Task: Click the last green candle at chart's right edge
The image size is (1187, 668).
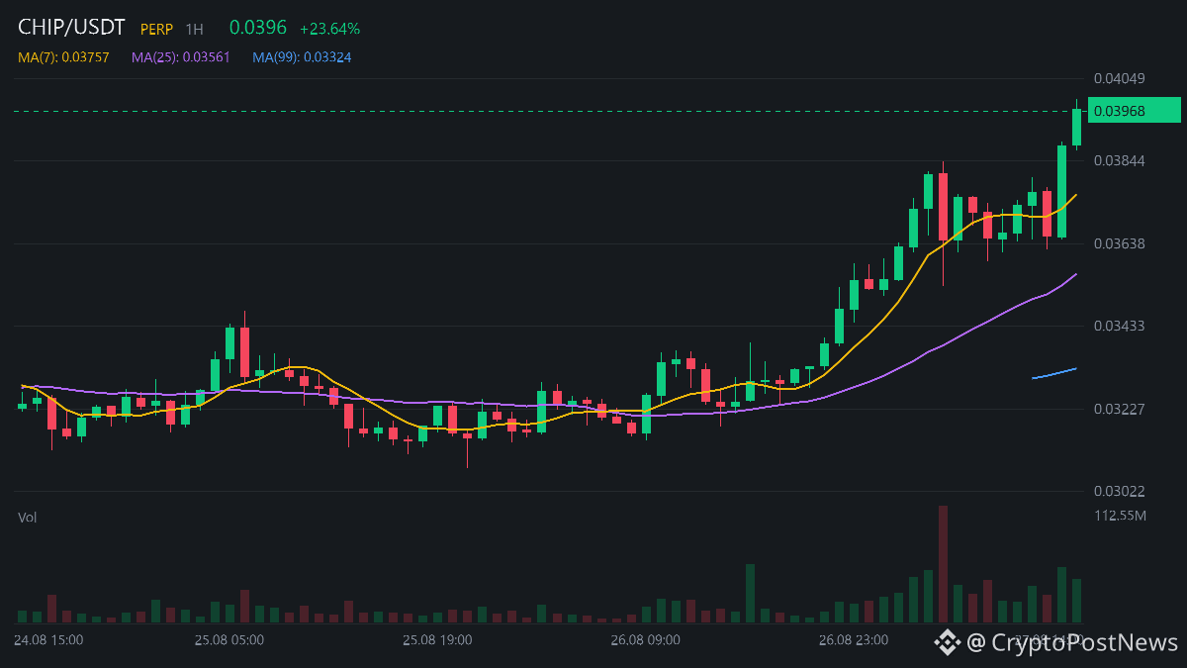Action: pyautogui.click(x=1076, y=127)
